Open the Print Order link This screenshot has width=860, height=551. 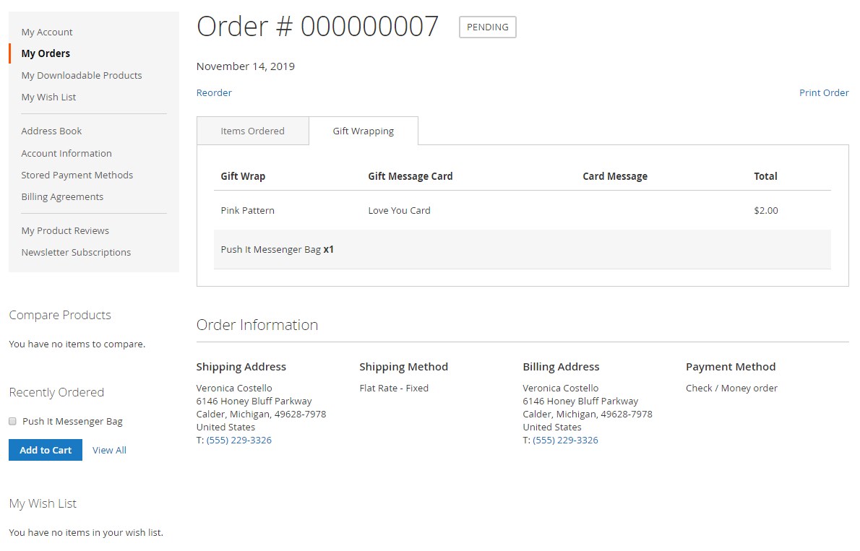click(823, 92)
